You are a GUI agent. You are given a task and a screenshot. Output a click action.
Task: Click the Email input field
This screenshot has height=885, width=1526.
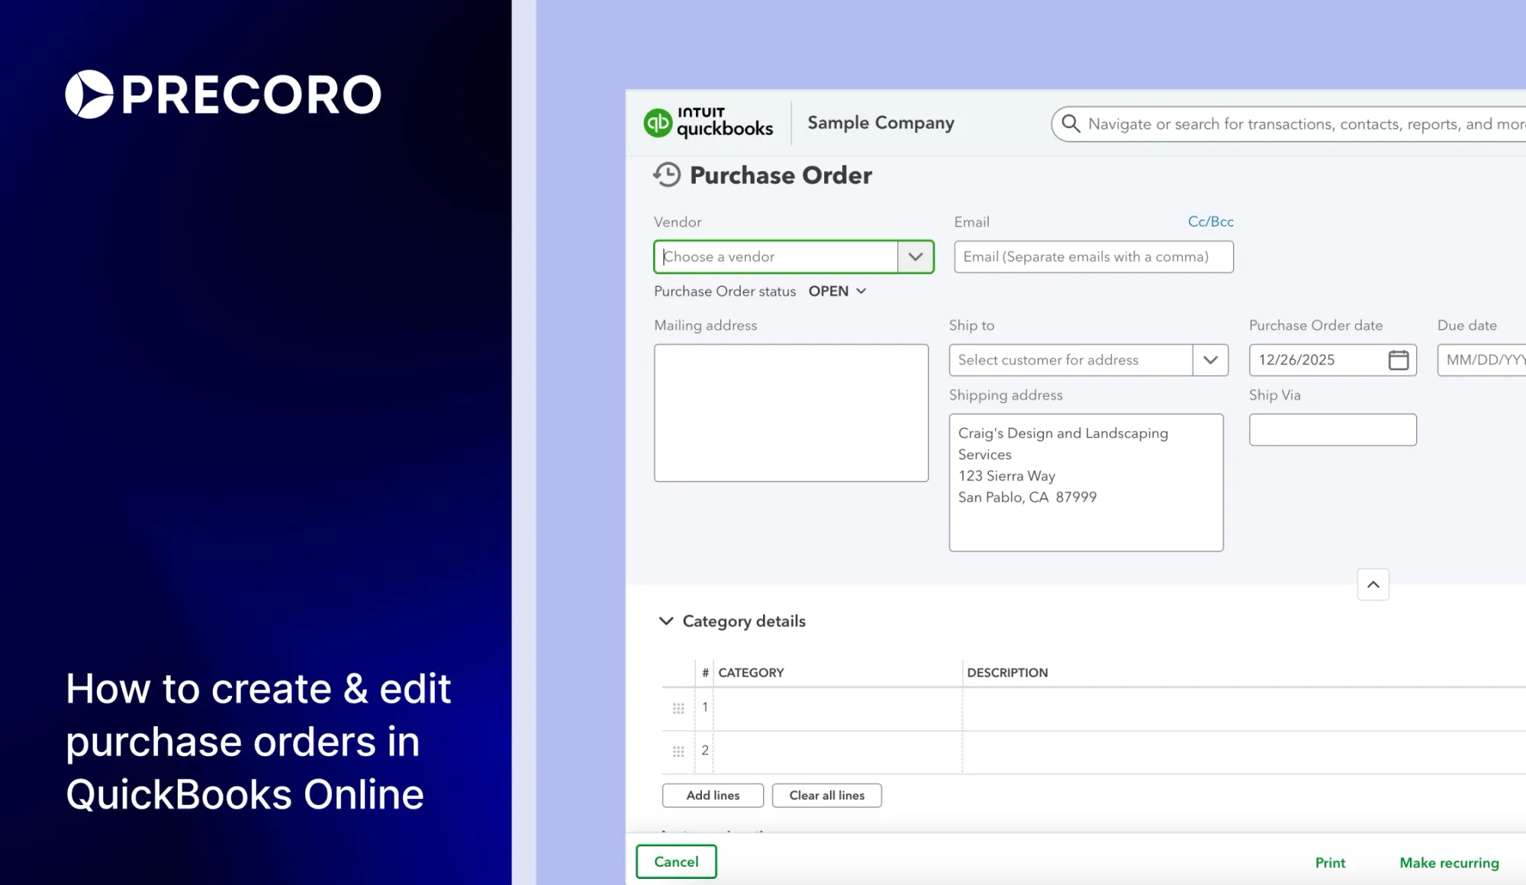1093,257
